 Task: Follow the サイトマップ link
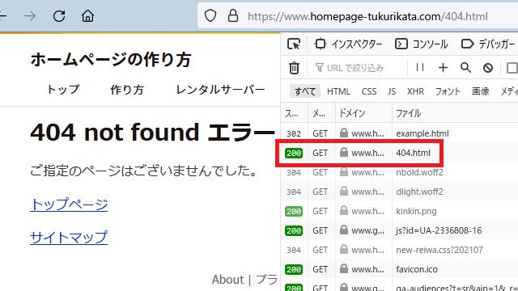[69, 237]
